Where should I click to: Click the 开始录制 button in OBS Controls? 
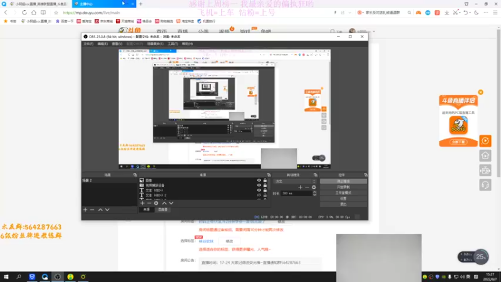point(343,187)
